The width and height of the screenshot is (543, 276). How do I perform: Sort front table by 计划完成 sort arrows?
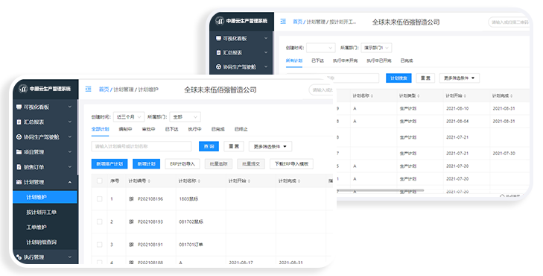click(299, 181)
